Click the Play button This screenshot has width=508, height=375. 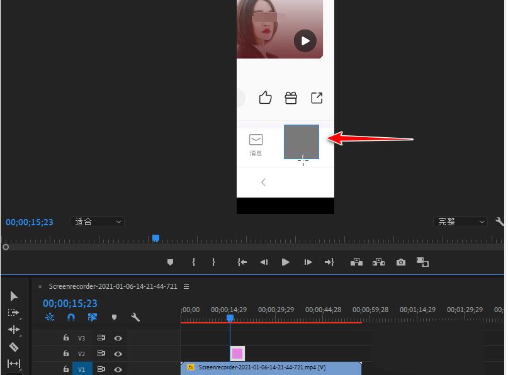(x=285, y=262)
